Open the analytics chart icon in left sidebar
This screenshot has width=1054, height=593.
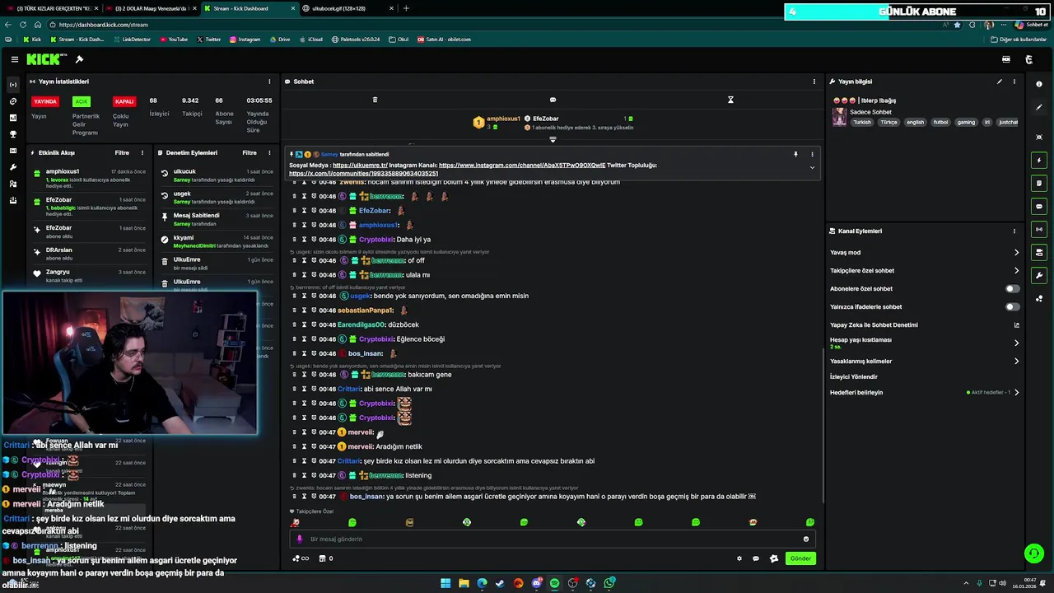pyautogui.click(x=12, y=118)
